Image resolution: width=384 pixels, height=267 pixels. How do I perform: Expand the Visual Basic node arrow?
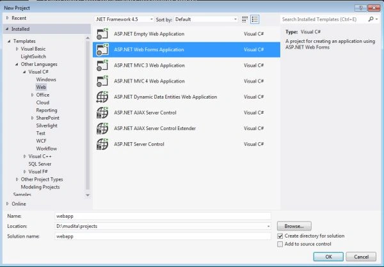pyautogui.click(x=17, y=49)
